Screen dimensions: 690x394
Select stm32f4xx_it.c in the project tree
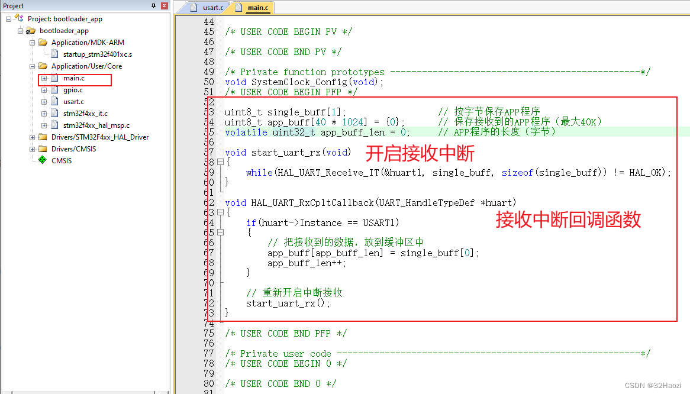click(x=85, y=114)
